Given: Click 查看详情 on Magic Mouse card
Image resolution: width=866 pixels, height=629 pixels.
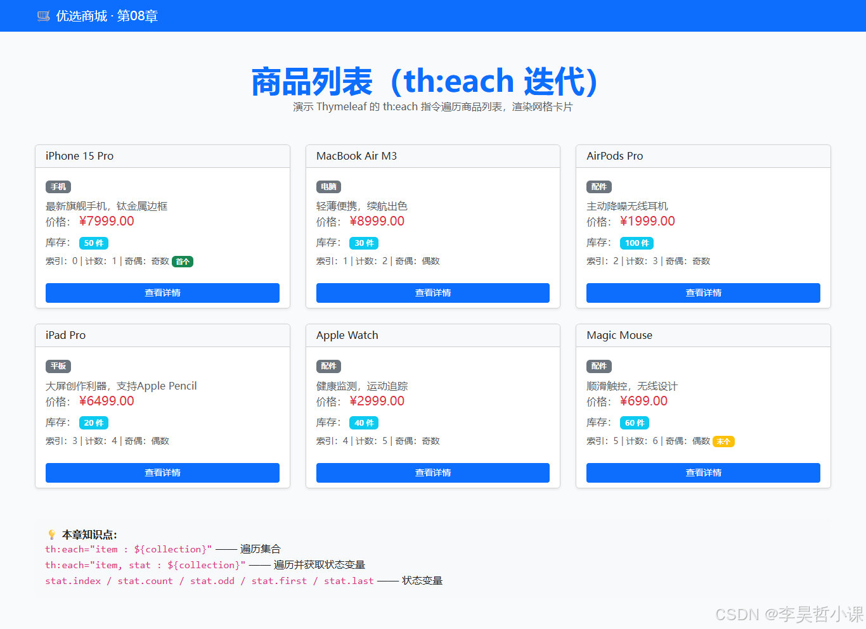Looking at the screenshot, I should click(703, 473).
